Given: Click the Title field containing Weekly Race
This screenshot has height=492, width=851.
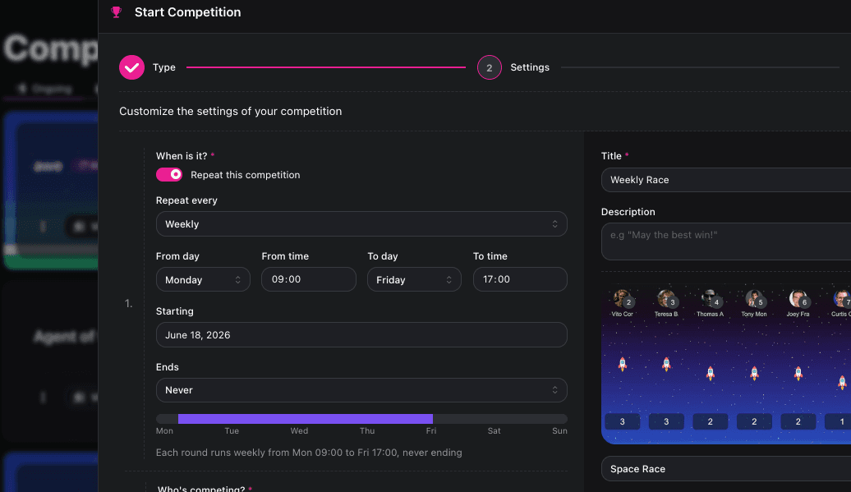Looking at the screenshot, I should (726, 180).
